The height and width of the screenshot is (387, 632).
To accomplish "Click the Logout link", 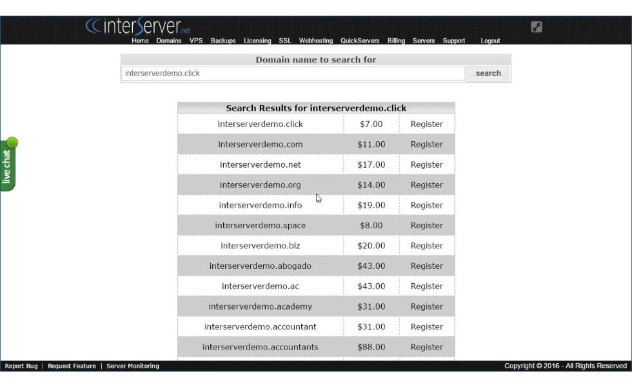I will click(490, 41).
